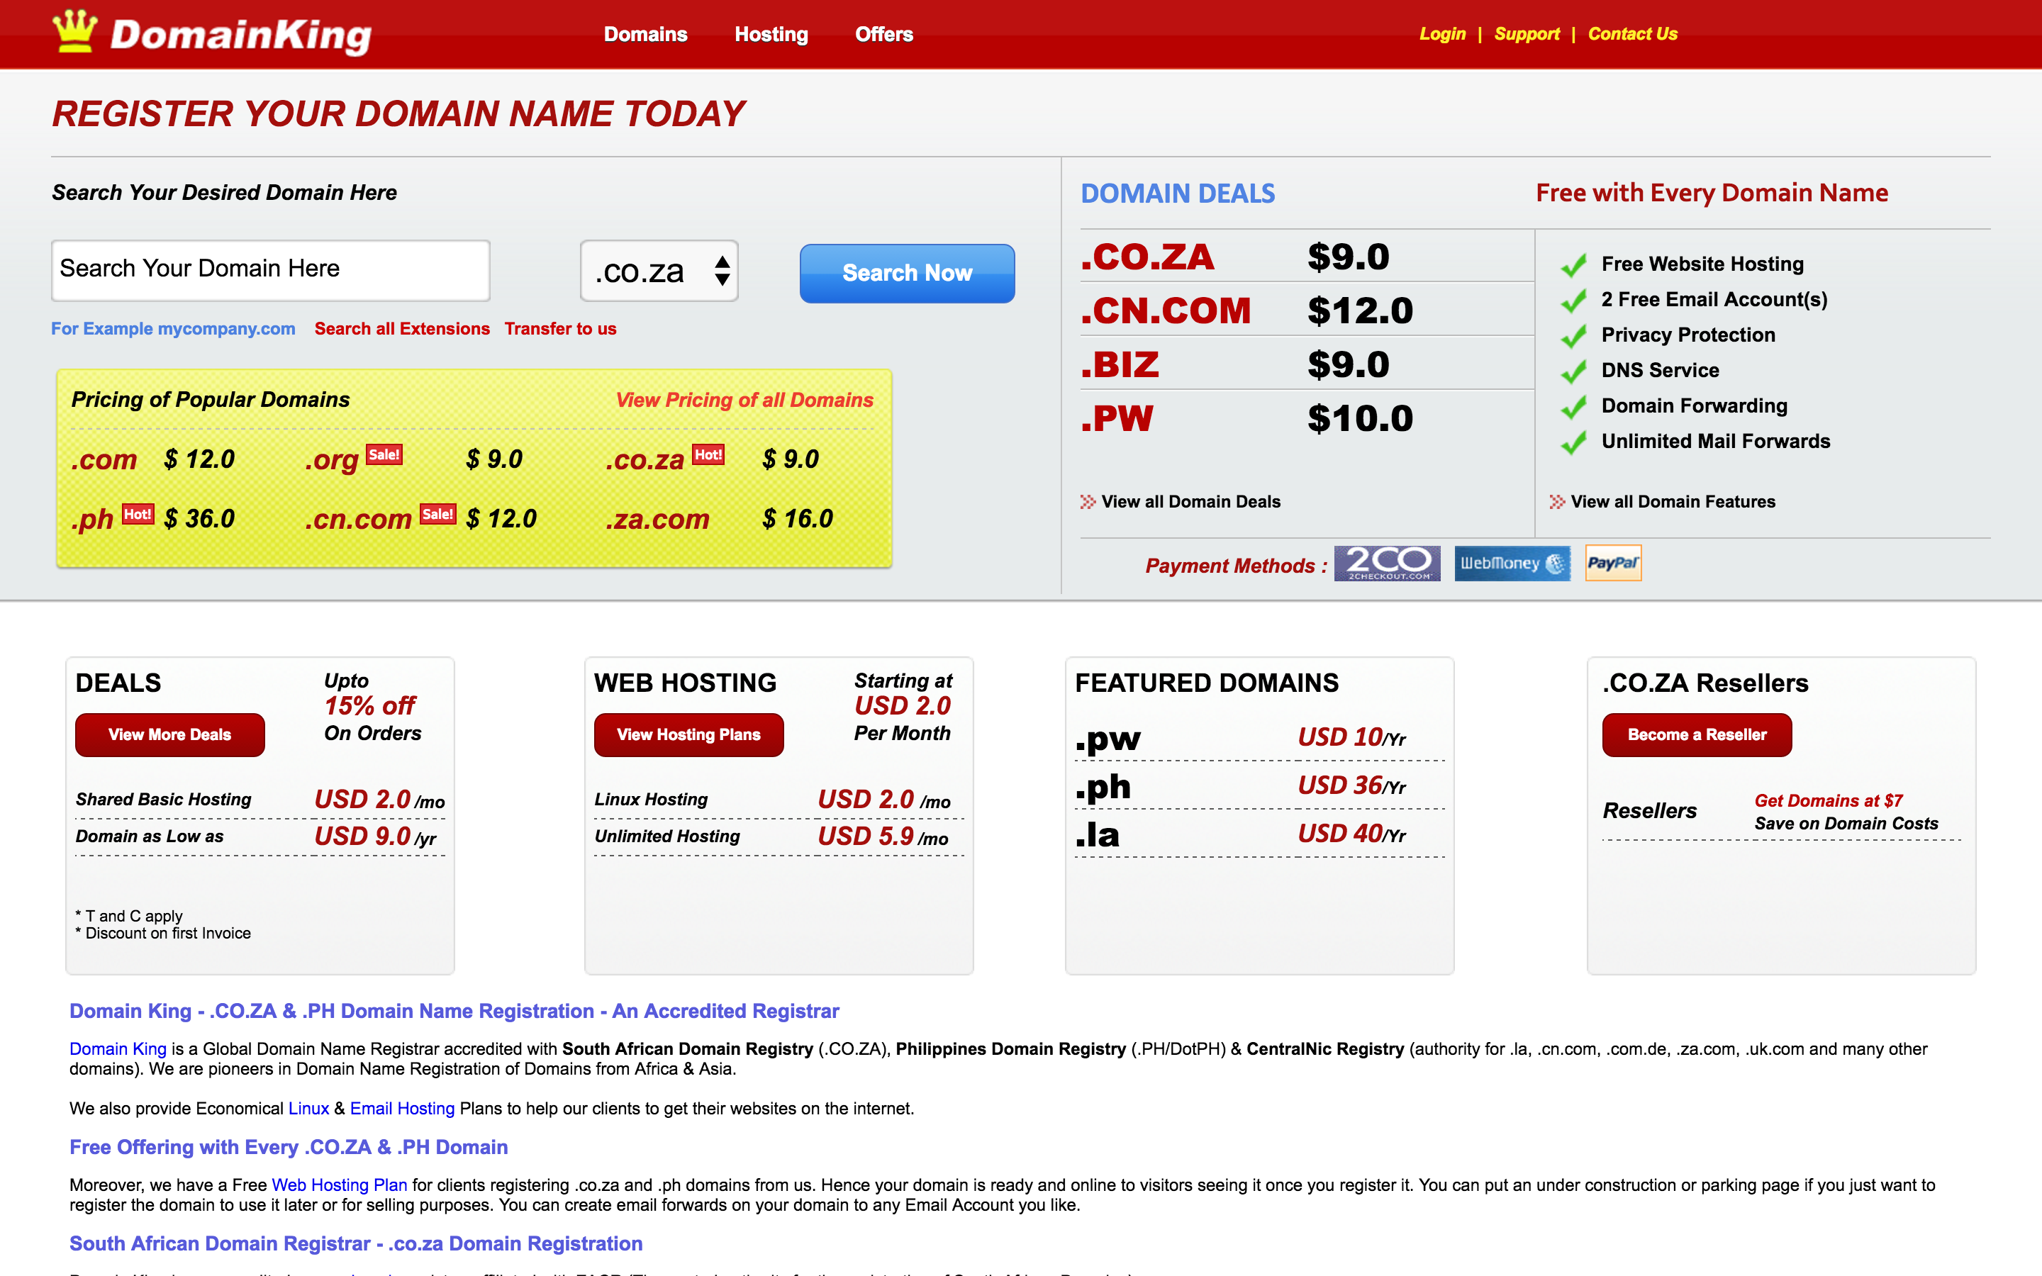Focus the Search Your Domain Here field

point(270,270)
